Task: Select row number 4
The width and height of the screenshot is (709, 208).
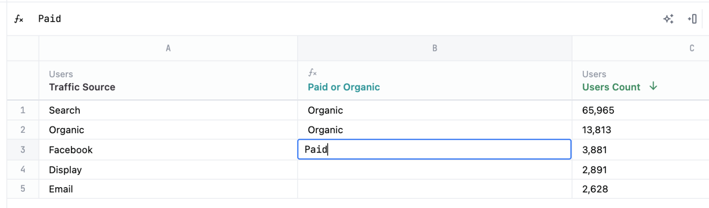Action: point(23,169)
